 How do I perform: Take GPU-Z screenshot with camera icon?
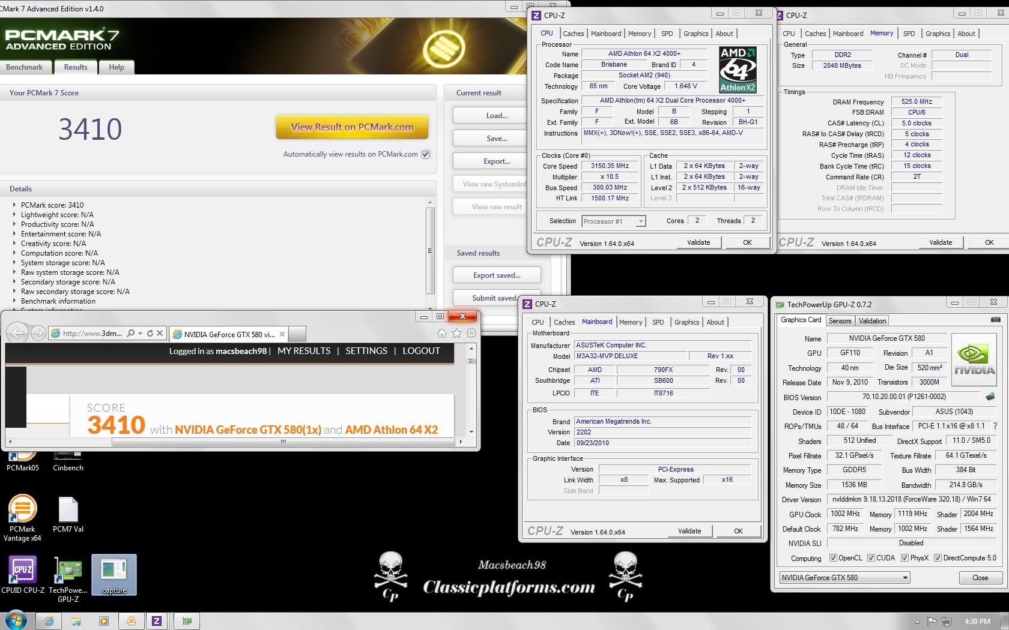click(x=995, y=320)
